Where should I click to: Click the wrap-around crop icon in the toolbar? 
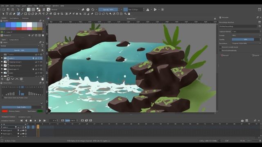pyautogui.click(x=163, y=10)
